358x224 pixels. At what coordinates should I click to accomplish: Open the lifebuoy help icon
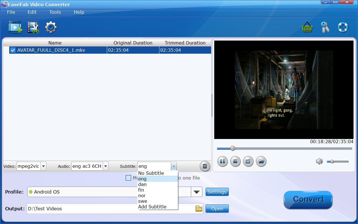[343, 27]
